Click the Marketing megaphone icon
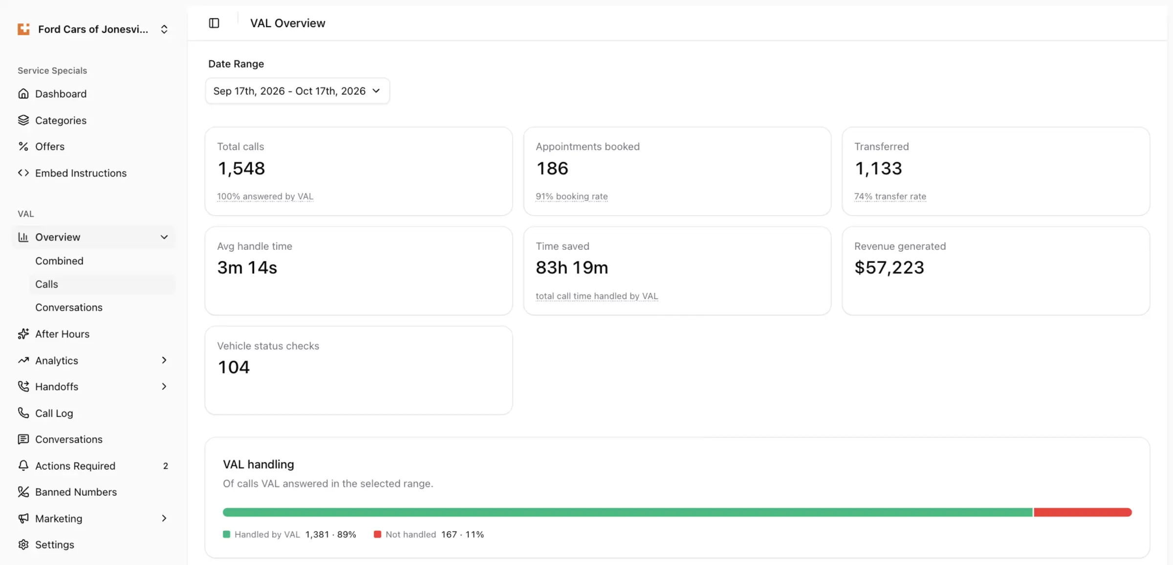The width and height of the screenshot is (1173, 565). [23, 518]
